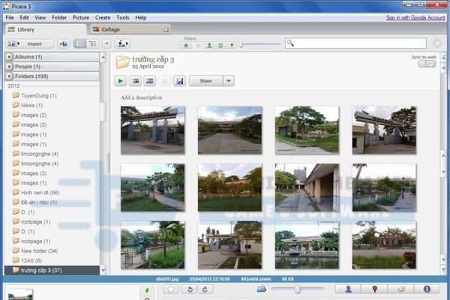Open the File menu

pos(10,17)
